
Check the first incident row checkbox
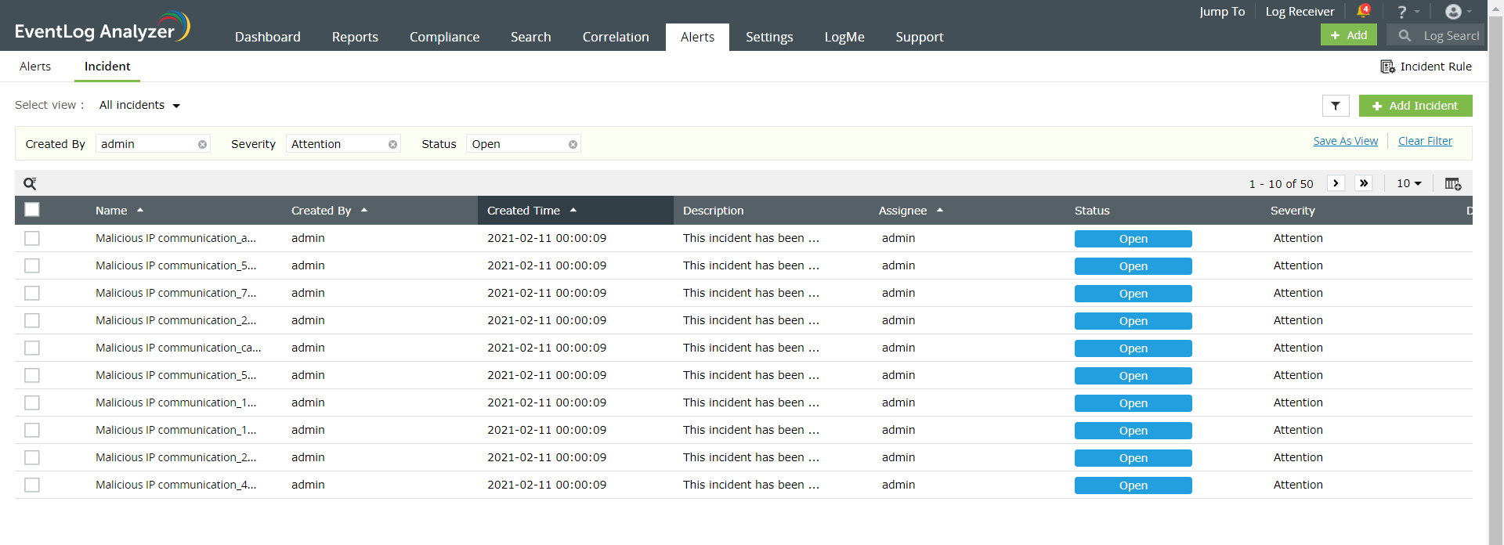pos(32,239)
